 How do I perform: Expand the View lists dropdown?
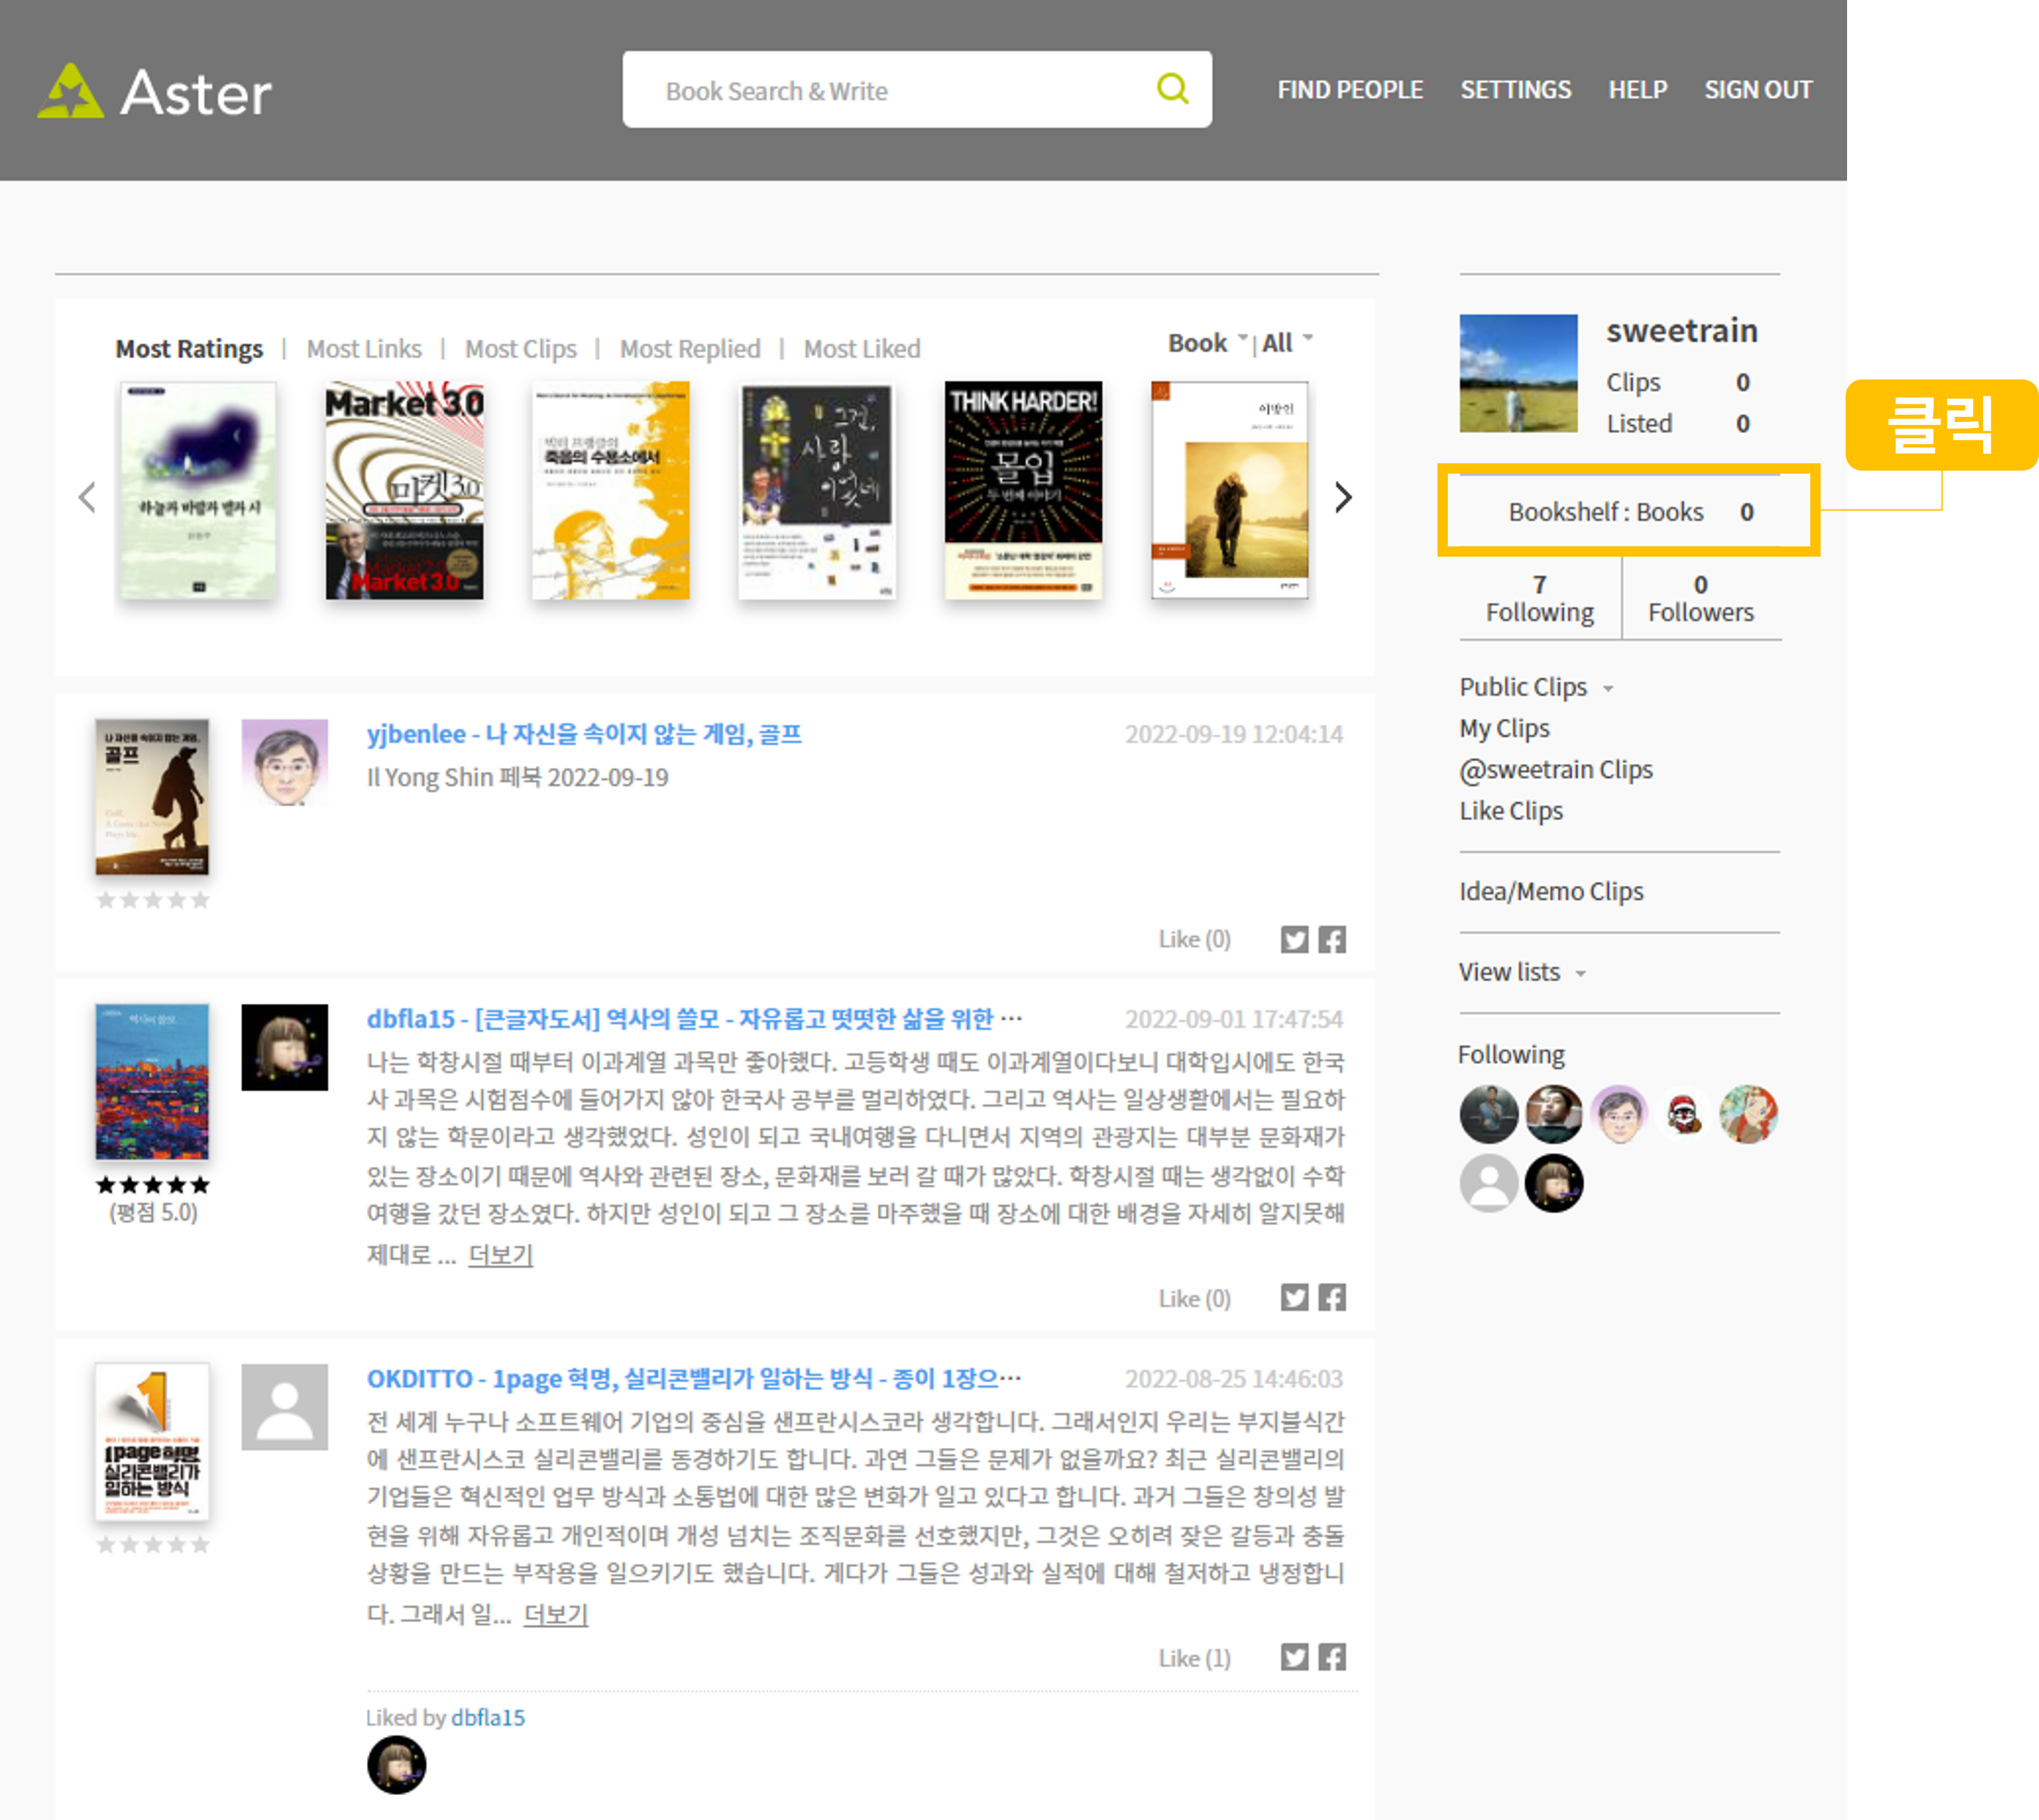[x=1521, y=972]
